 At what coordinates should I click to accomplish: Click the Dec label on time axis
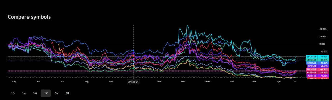click(183, 82)
